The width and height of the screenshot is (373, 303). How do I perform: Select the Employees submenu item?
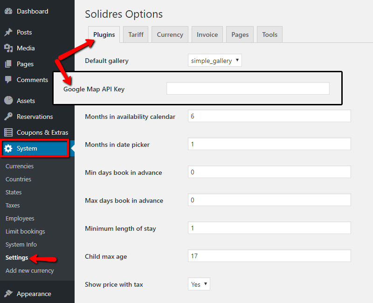tap(20, 218)
